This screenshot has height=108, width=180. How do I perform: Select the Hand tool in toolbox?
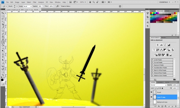coord(3,72)
